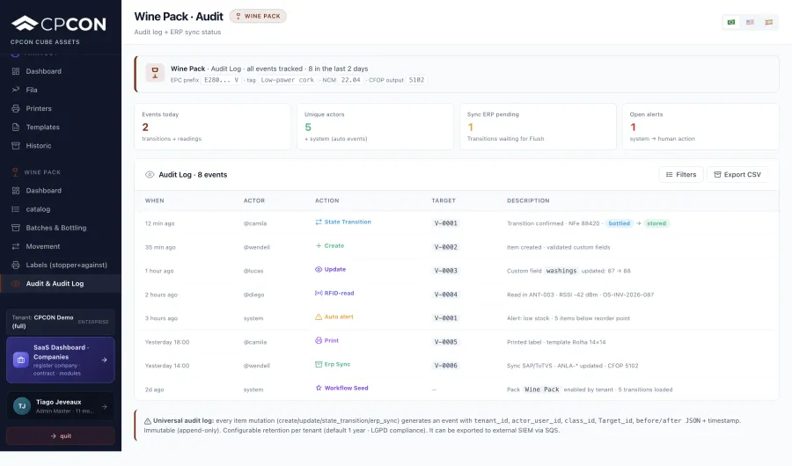Open Historic in sidebar

61,146
